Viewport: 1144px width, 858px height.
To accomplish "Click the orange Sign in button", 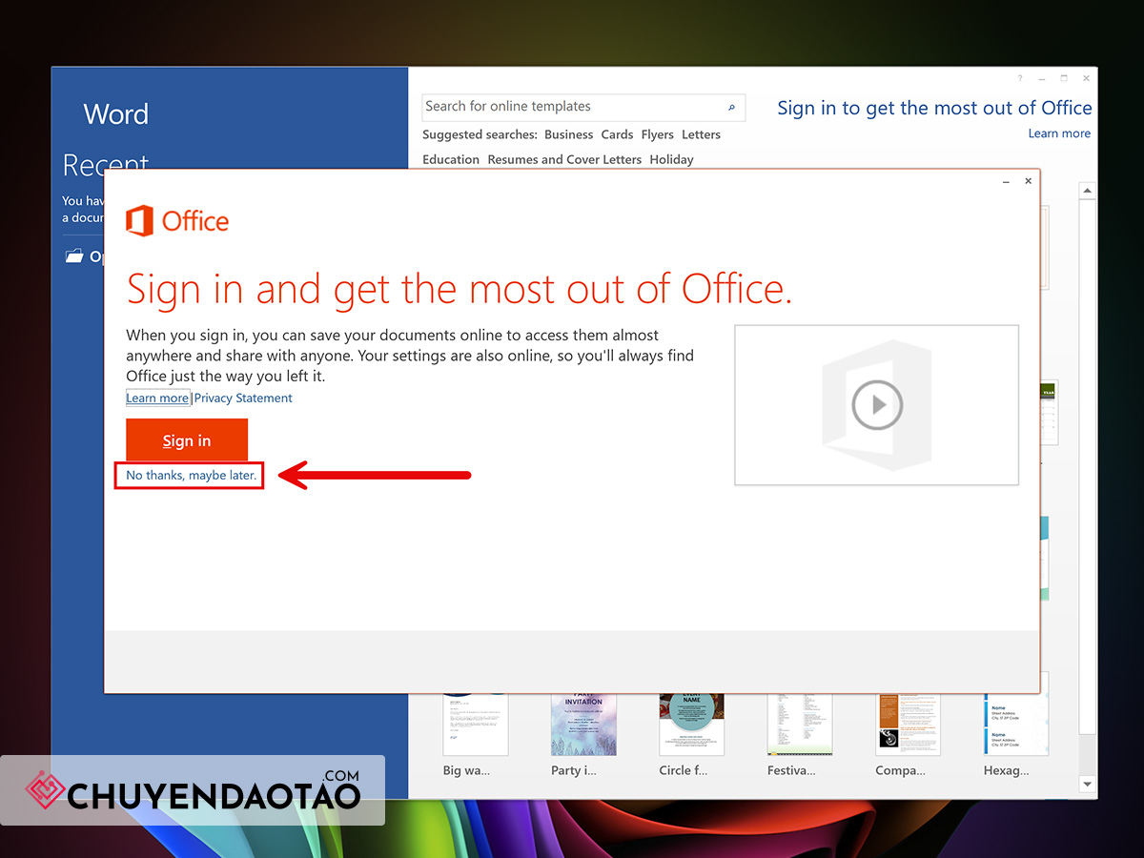I will [x=187, y=440].
